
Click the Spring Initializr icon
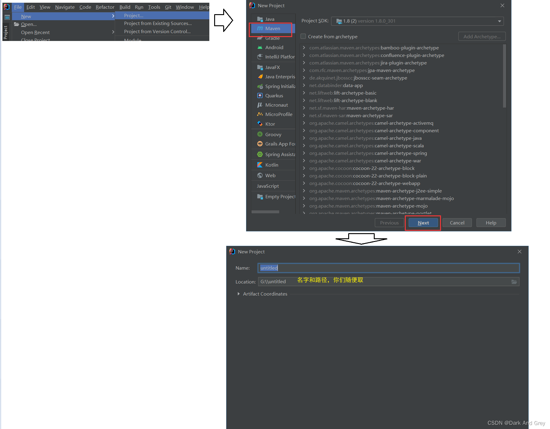tap(260, 86)
